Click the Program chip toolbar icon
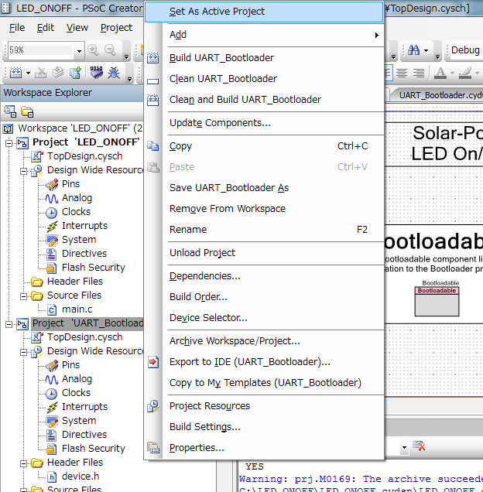 [x=97, y=73]
